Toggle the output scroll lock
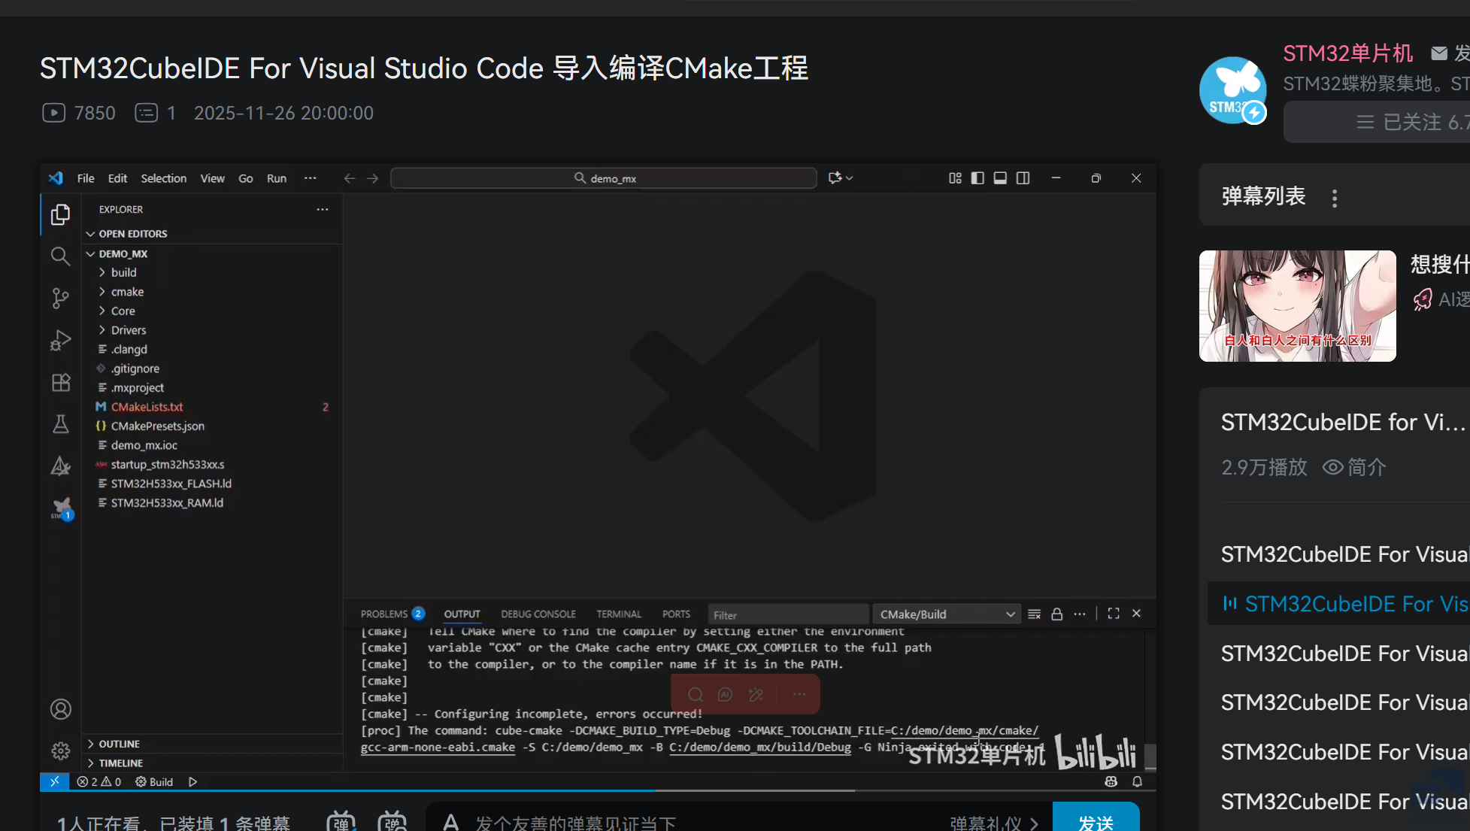The height and width of the screenshot is (831, 1470). (1056, 614)
